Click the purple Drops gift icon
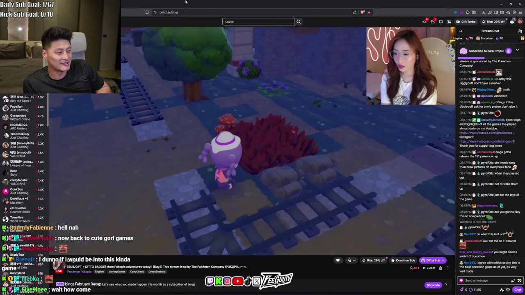Viewport: 525px width, 295px height. pos(509,51)
